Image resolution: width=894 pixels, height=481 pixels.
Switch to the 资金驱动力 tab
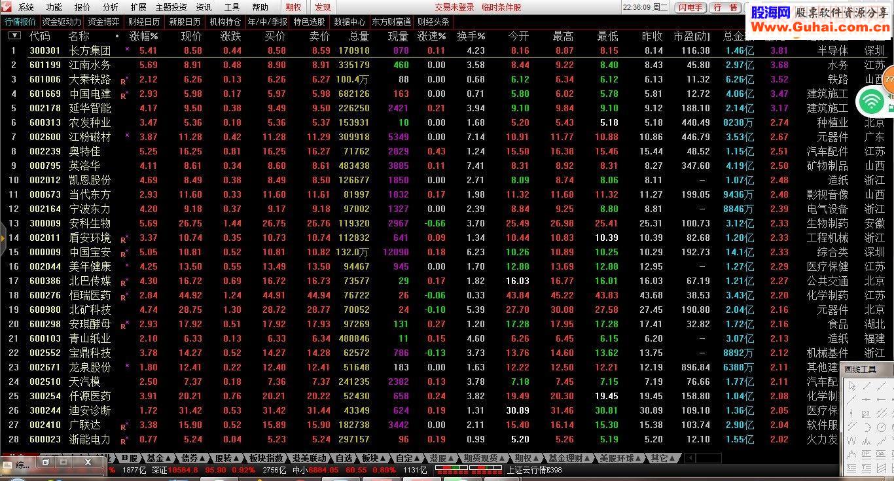pyautogui.click(x=62, y=22)
